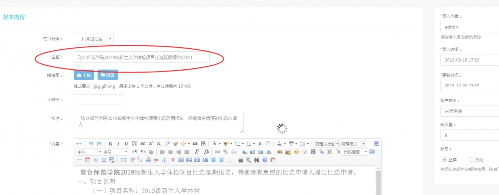499x195 pixels.
Task: Attach a file with the paperclip icon
Action: click(322, 152)
